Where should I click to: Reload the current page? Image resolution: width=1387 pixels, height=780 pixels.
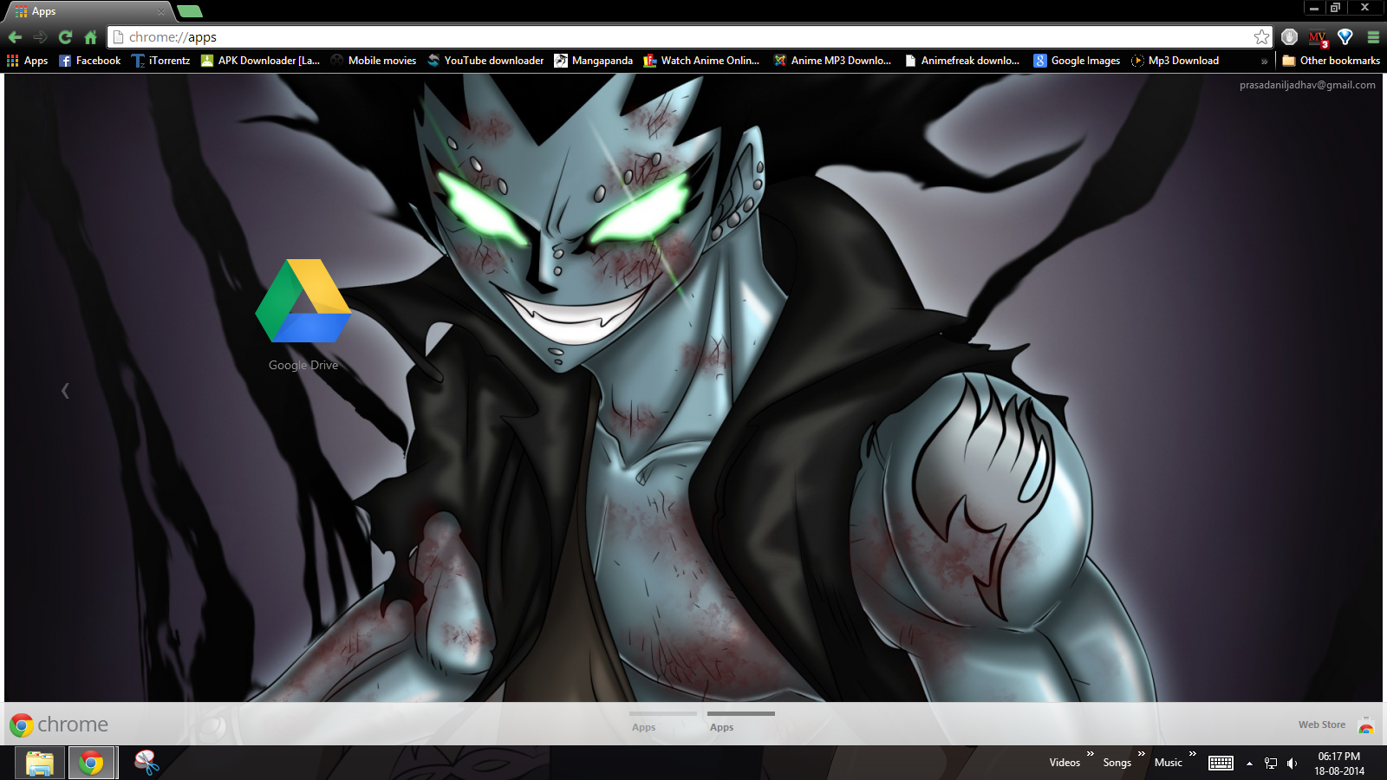(65, 37)
